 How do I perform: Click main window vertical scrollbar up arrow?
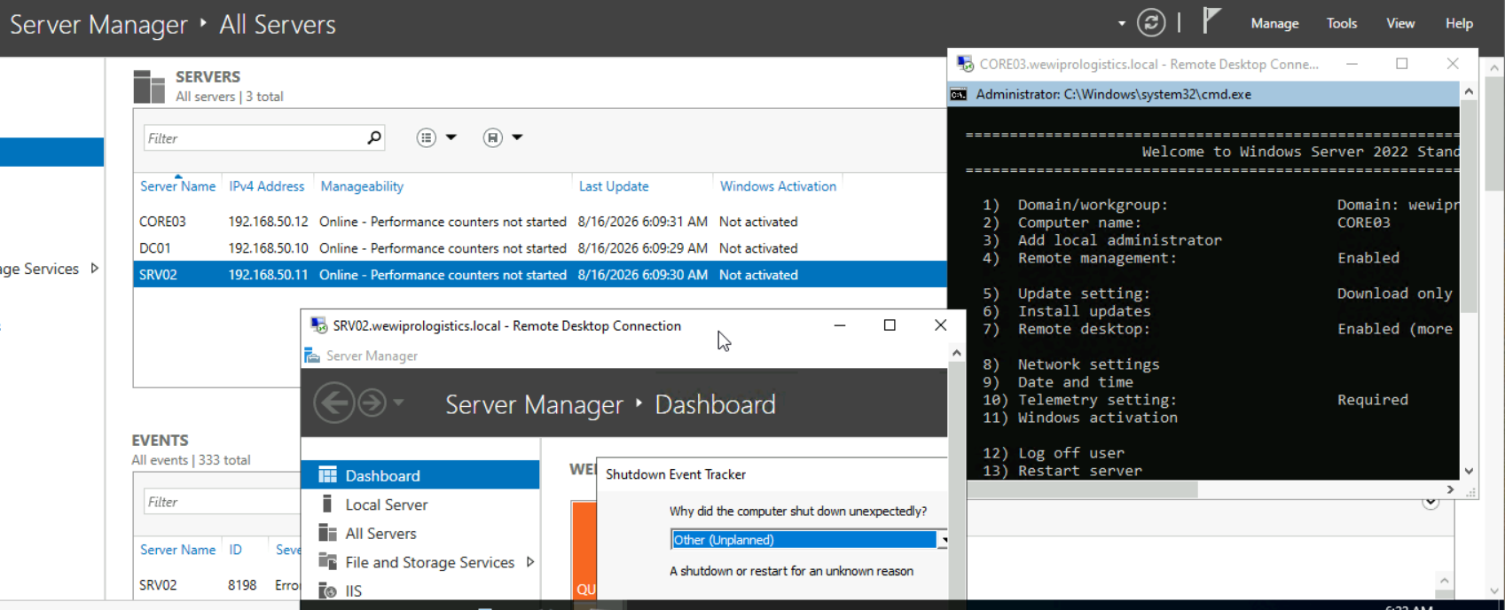click(x=1496, y=67)
